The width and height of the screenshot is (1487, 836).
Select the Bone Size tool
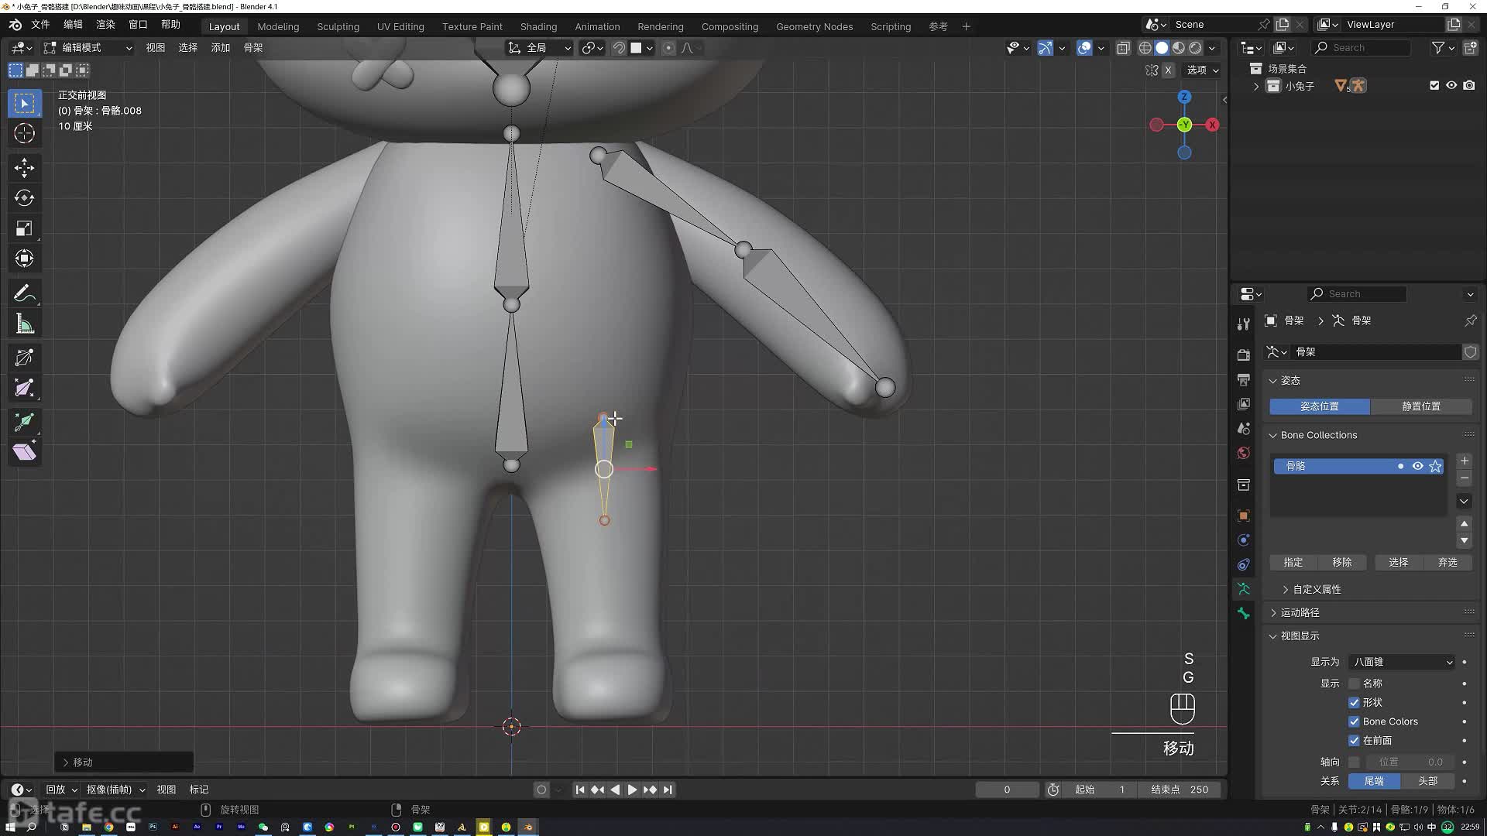point(24,388)
